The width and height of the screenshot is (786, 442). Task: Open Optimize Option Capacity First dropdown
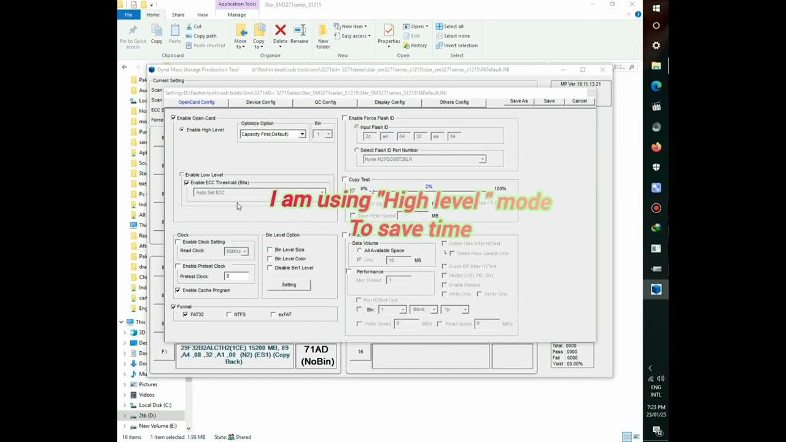pos(273,134)
